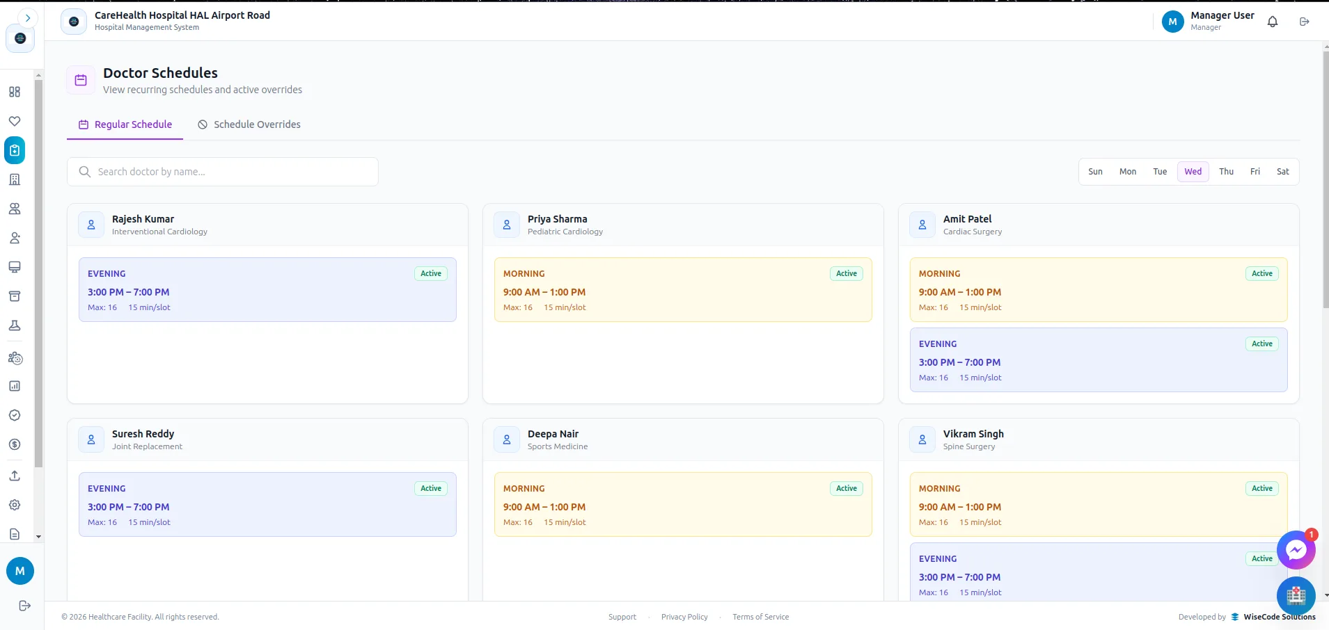Click the dollar coin billing icon
This screenshot has height=630, width=1329.
pyautogui.click(x=15, y=444)
